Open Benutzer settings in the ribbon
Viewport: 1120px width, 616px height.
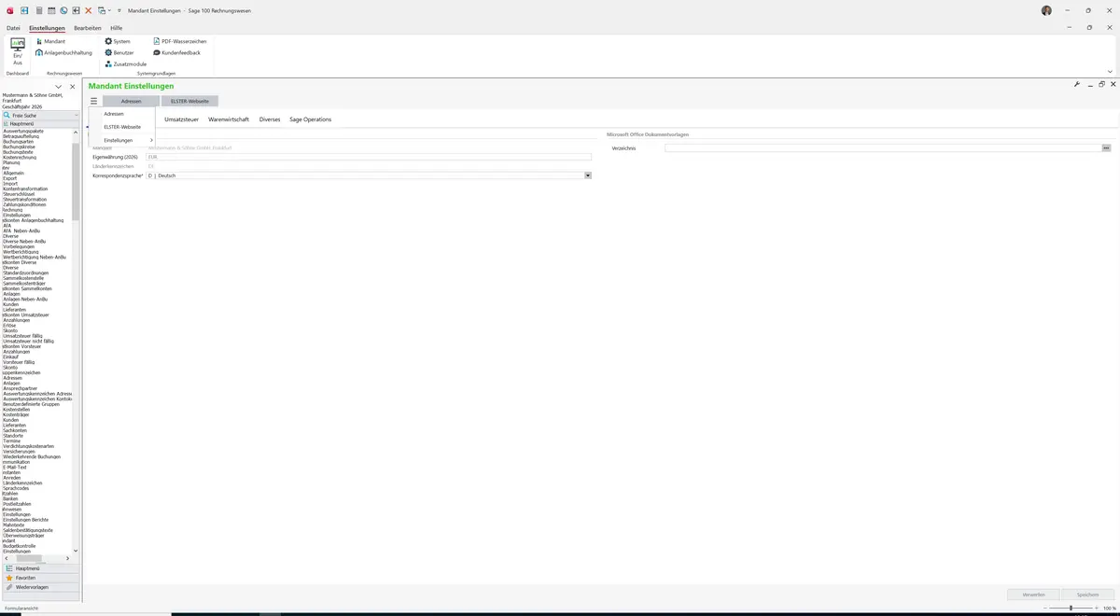pyautogui.click(x=119, y=53)
